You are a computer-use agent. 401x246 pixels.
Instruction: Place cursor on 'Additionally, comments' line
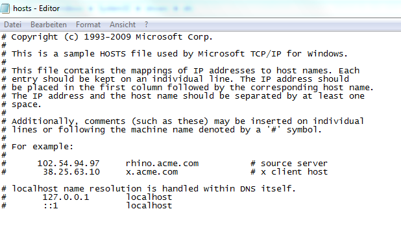point(182,121)
